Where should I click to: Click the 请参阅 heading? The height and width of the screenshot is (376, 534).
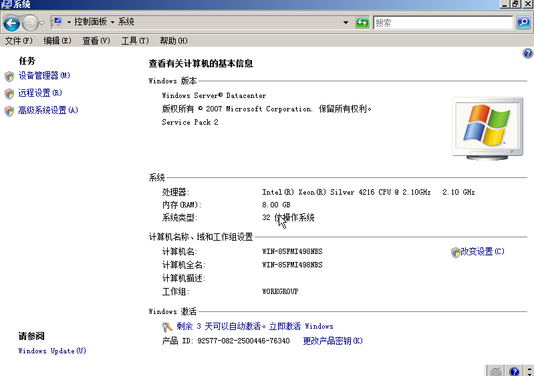tap(31, 336)
